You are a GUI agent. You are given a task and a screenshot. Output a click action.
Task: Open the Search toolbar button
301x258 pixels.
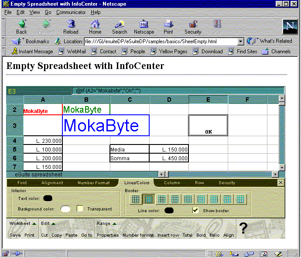120,24
